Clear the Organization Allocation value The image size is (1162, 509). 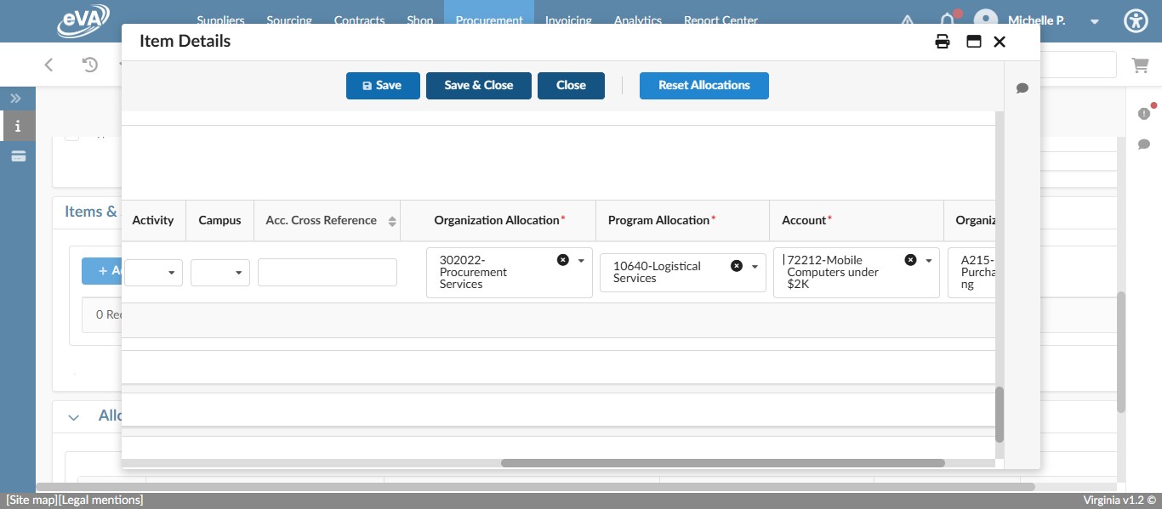[562, 260]
